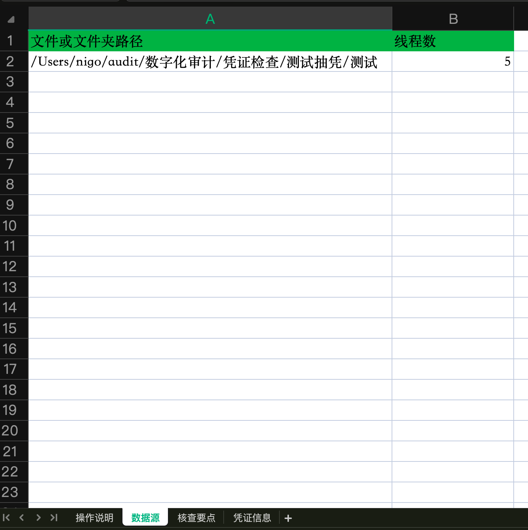Jump to last sheet with navigation arrow

(x=54, y=518)
